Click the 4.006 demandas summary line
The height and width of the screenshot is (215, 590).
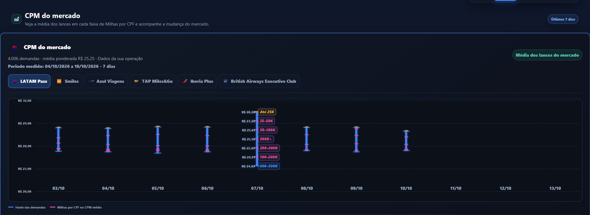click(x=75, y=58)
